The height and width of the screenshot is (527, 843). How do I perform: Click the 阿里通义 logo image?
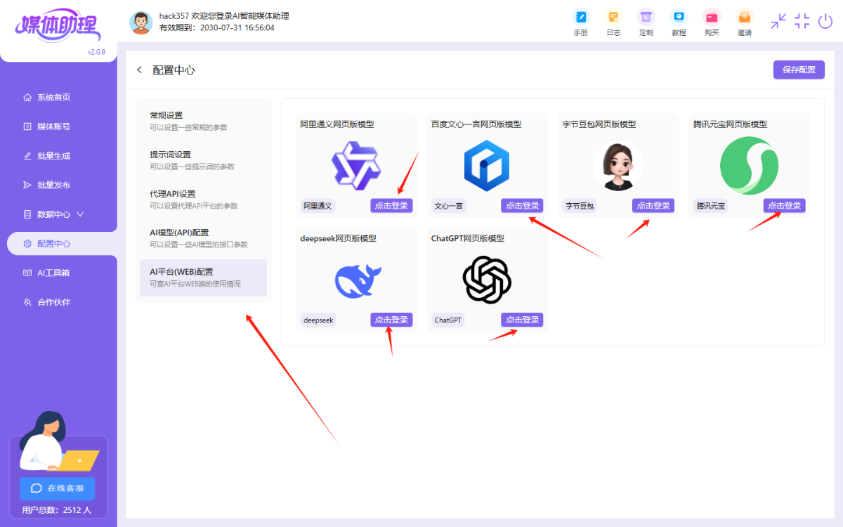356,167
